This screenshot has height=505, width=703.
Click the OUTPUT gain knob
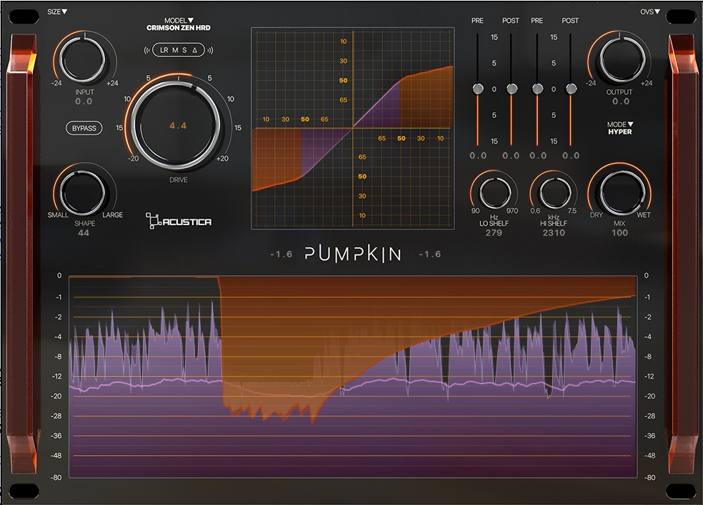[623, 59]
